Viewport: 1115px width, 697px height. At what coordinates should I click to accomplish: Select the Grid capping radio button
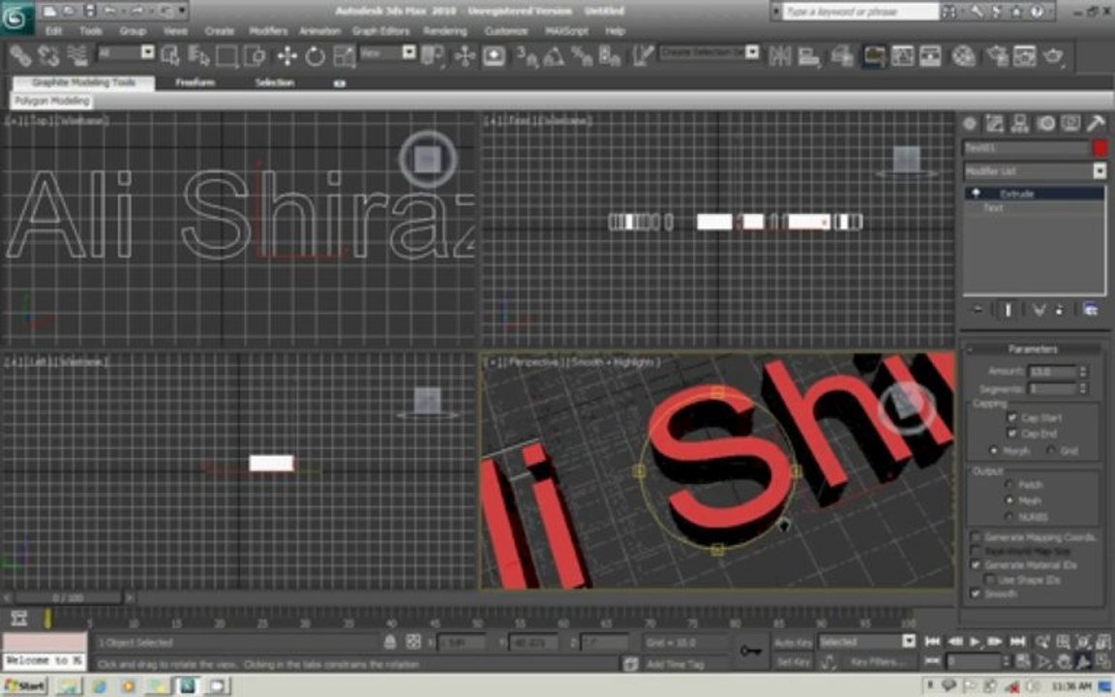[x=1050, y=450]
